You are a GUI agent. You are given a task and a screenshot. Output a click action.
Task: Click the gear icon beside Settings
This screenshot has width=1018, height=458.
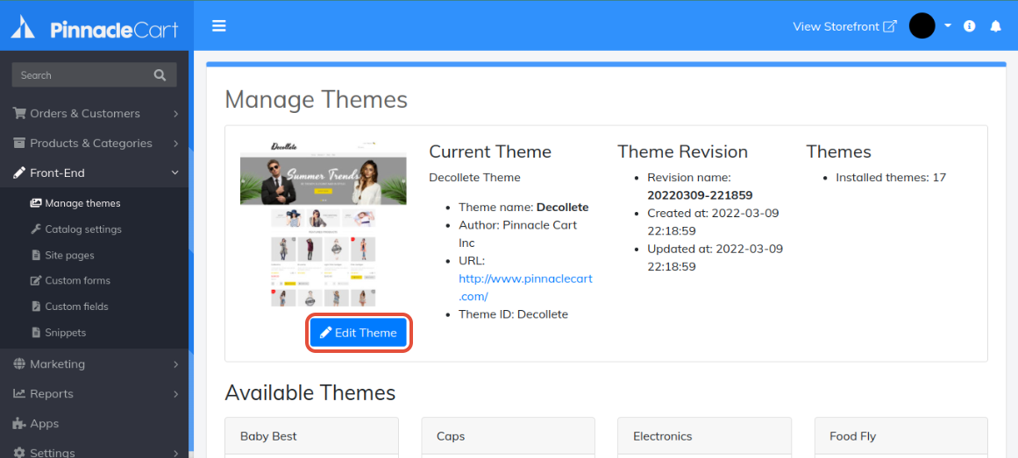click(x=19, y=452)
